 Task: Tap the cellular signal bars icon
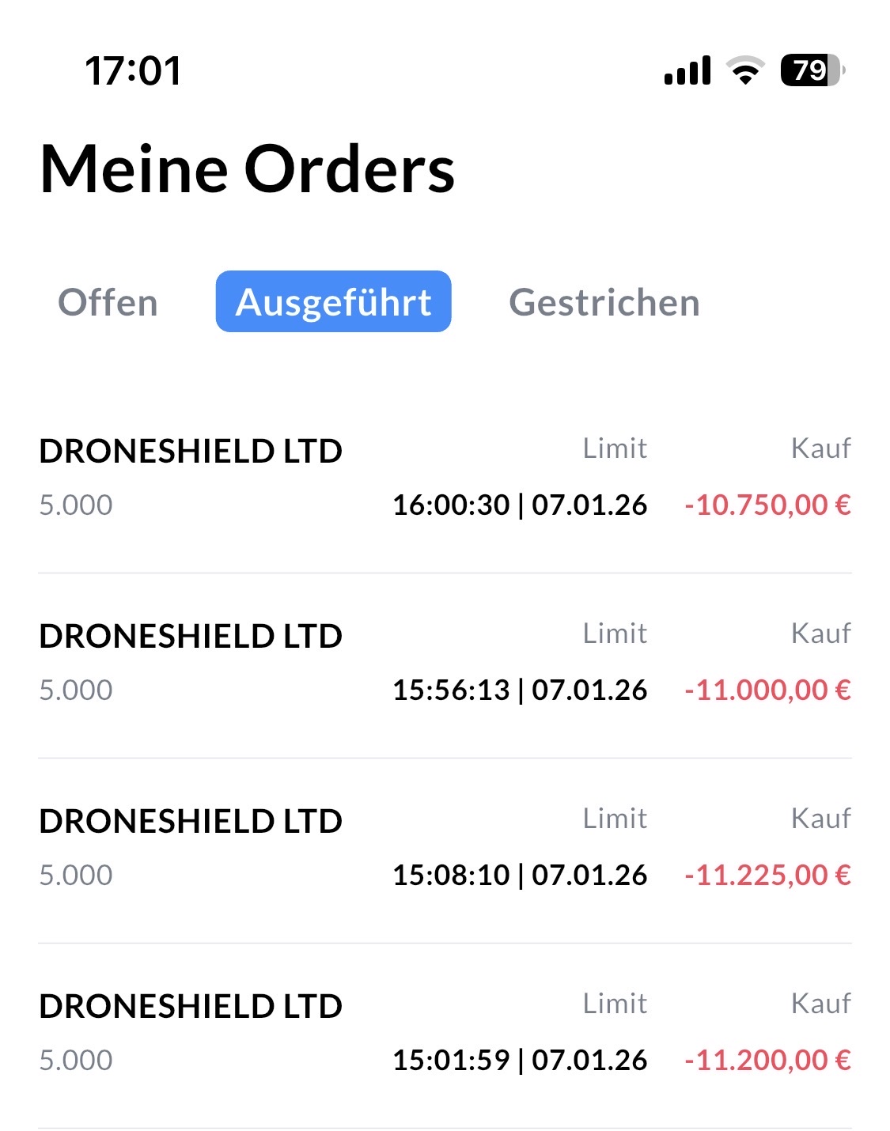(x=687, y=70)
